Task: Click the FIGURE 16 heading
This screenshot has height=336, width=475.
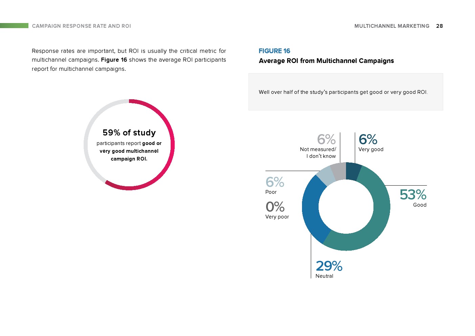Action: pyautogui.click(x=274, y=51)
